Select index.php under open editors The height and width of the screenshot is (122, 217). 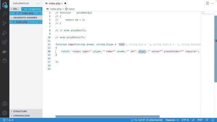point(26,13)
